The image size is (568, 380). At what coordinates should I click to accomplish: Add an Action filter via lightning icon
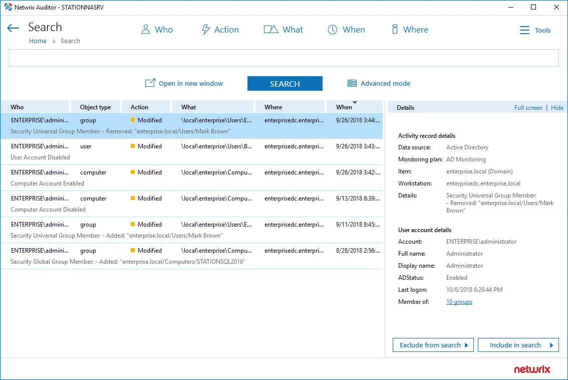point(205,30)
